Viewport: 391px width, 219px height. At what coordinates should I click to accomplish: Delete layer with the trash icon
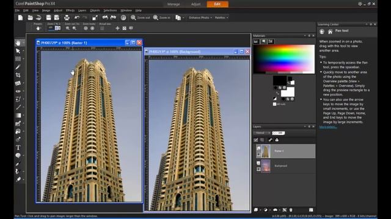[291, 210]
